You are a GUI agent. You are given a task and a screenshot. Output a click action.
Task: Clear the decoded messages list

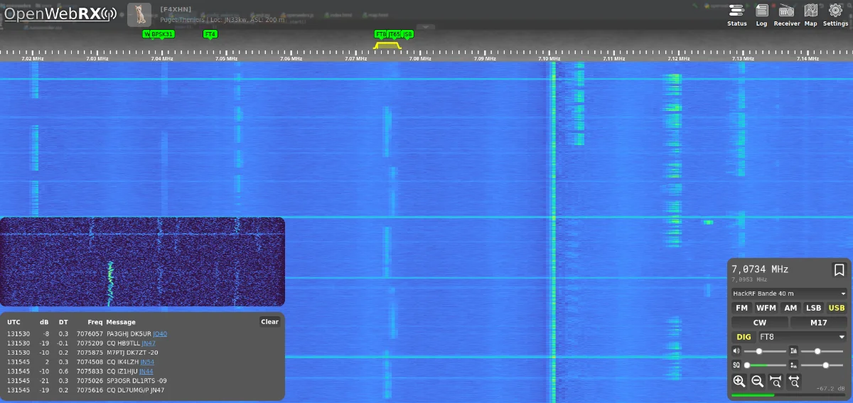click(x=269, y=321)
